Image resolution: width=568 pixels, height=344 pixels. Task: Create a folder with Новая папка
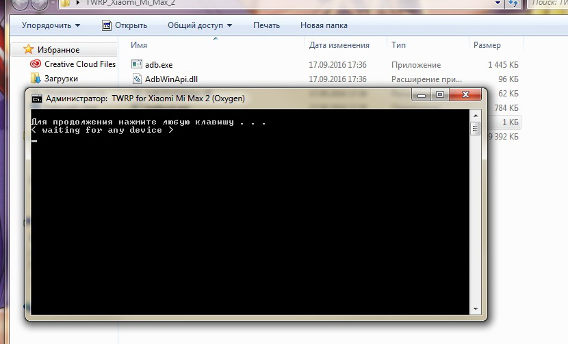pyautogui.click(x=324, y=26)
